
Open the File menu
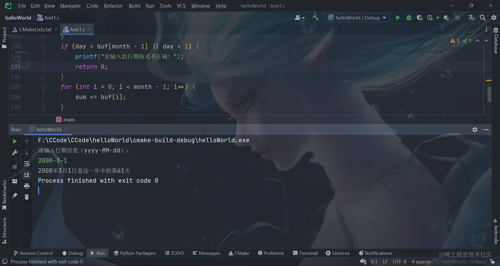(22, 6)
